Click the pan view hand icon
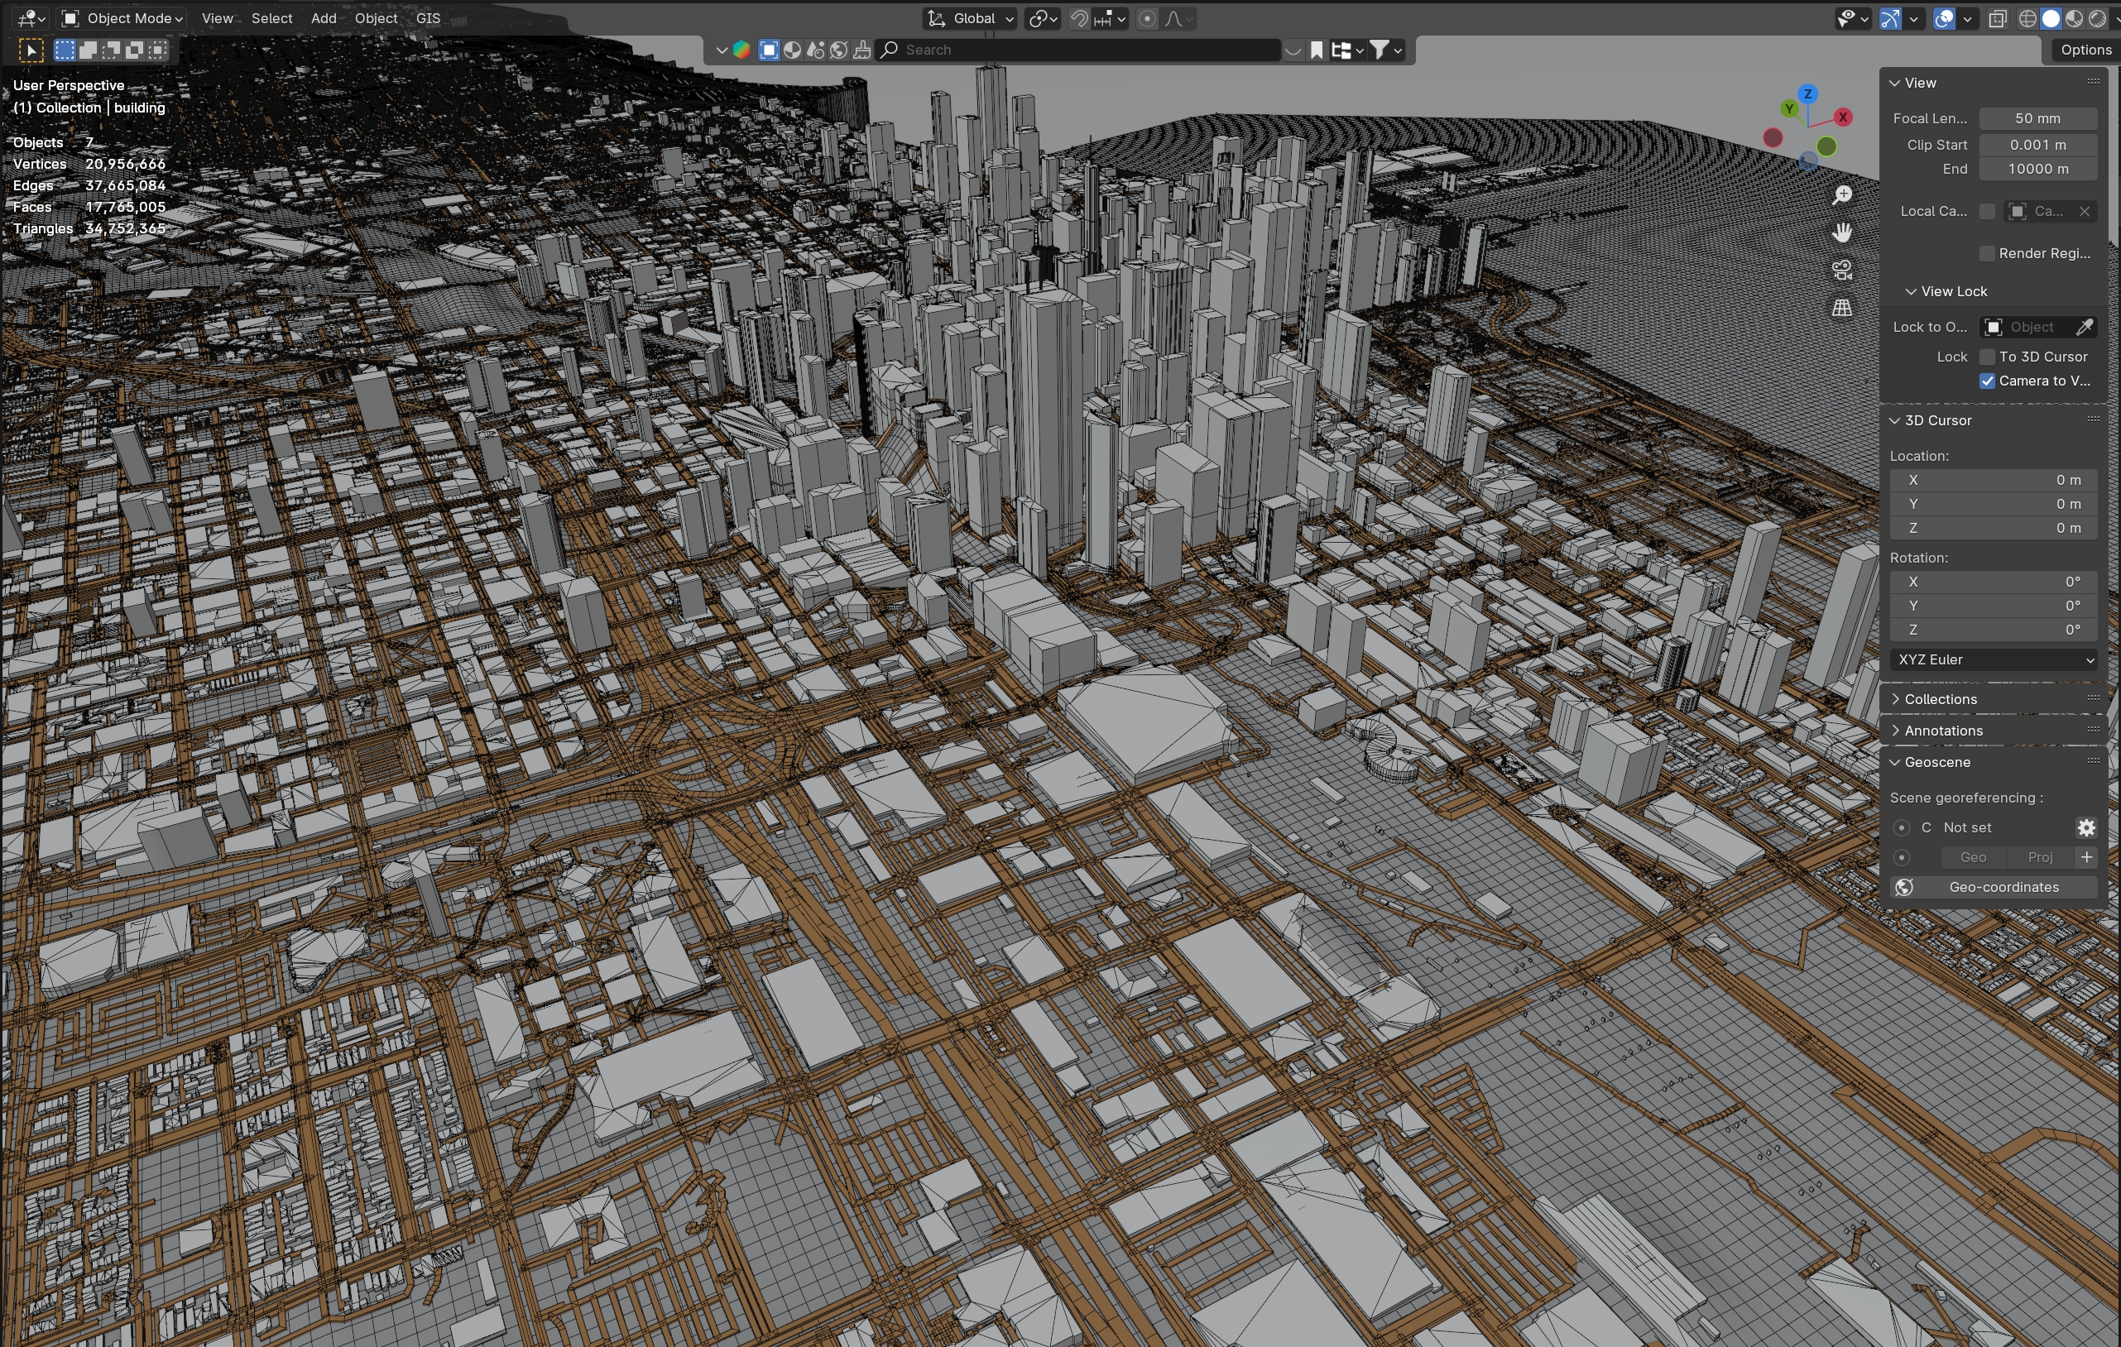The image size is (2121, 1347). point(1842,232)
